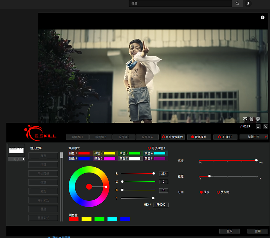Click the hue handle on the color wheel
Viewport: 270px width, 238px height.
[106, 187]
